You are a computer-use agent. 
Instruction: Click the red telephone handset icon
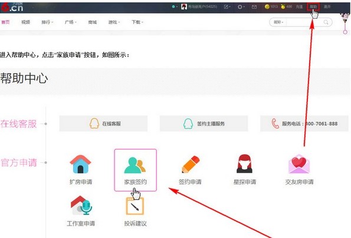click(x=275, y=123)
